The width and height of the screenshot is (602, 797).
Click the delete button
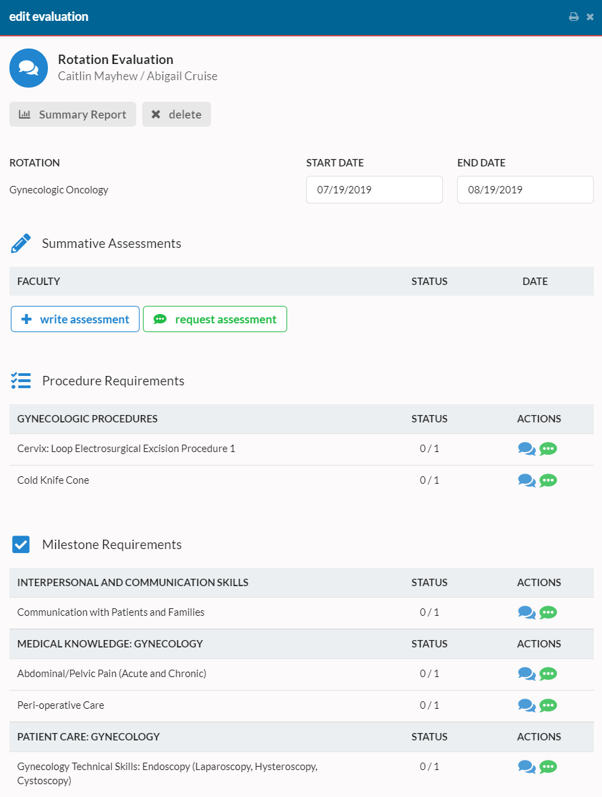pos(176,114)
